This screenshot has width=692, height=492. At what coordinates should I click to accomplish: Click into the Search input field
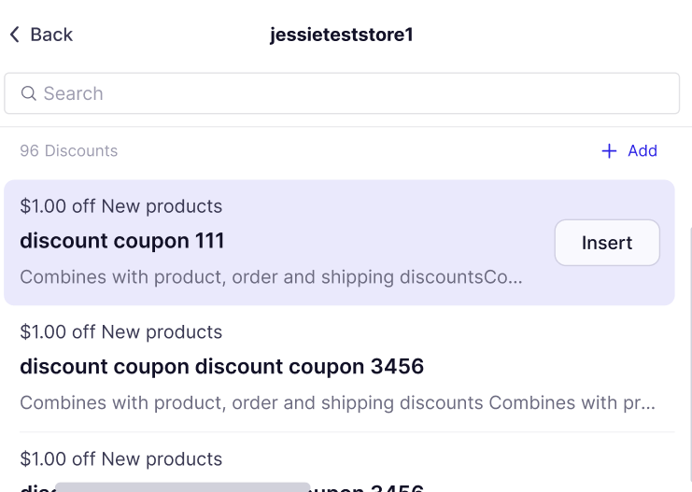(x=342, y=93)
